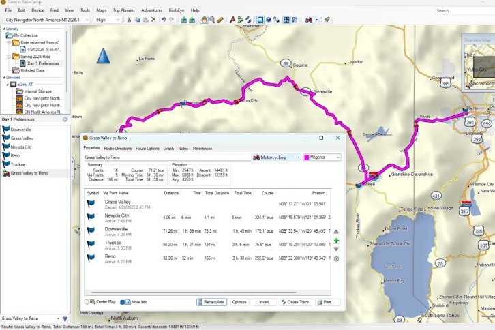Screen dimensions: 495x330
Task: Collapse the zūmo XT device node
Action: [x=7, y=85]
